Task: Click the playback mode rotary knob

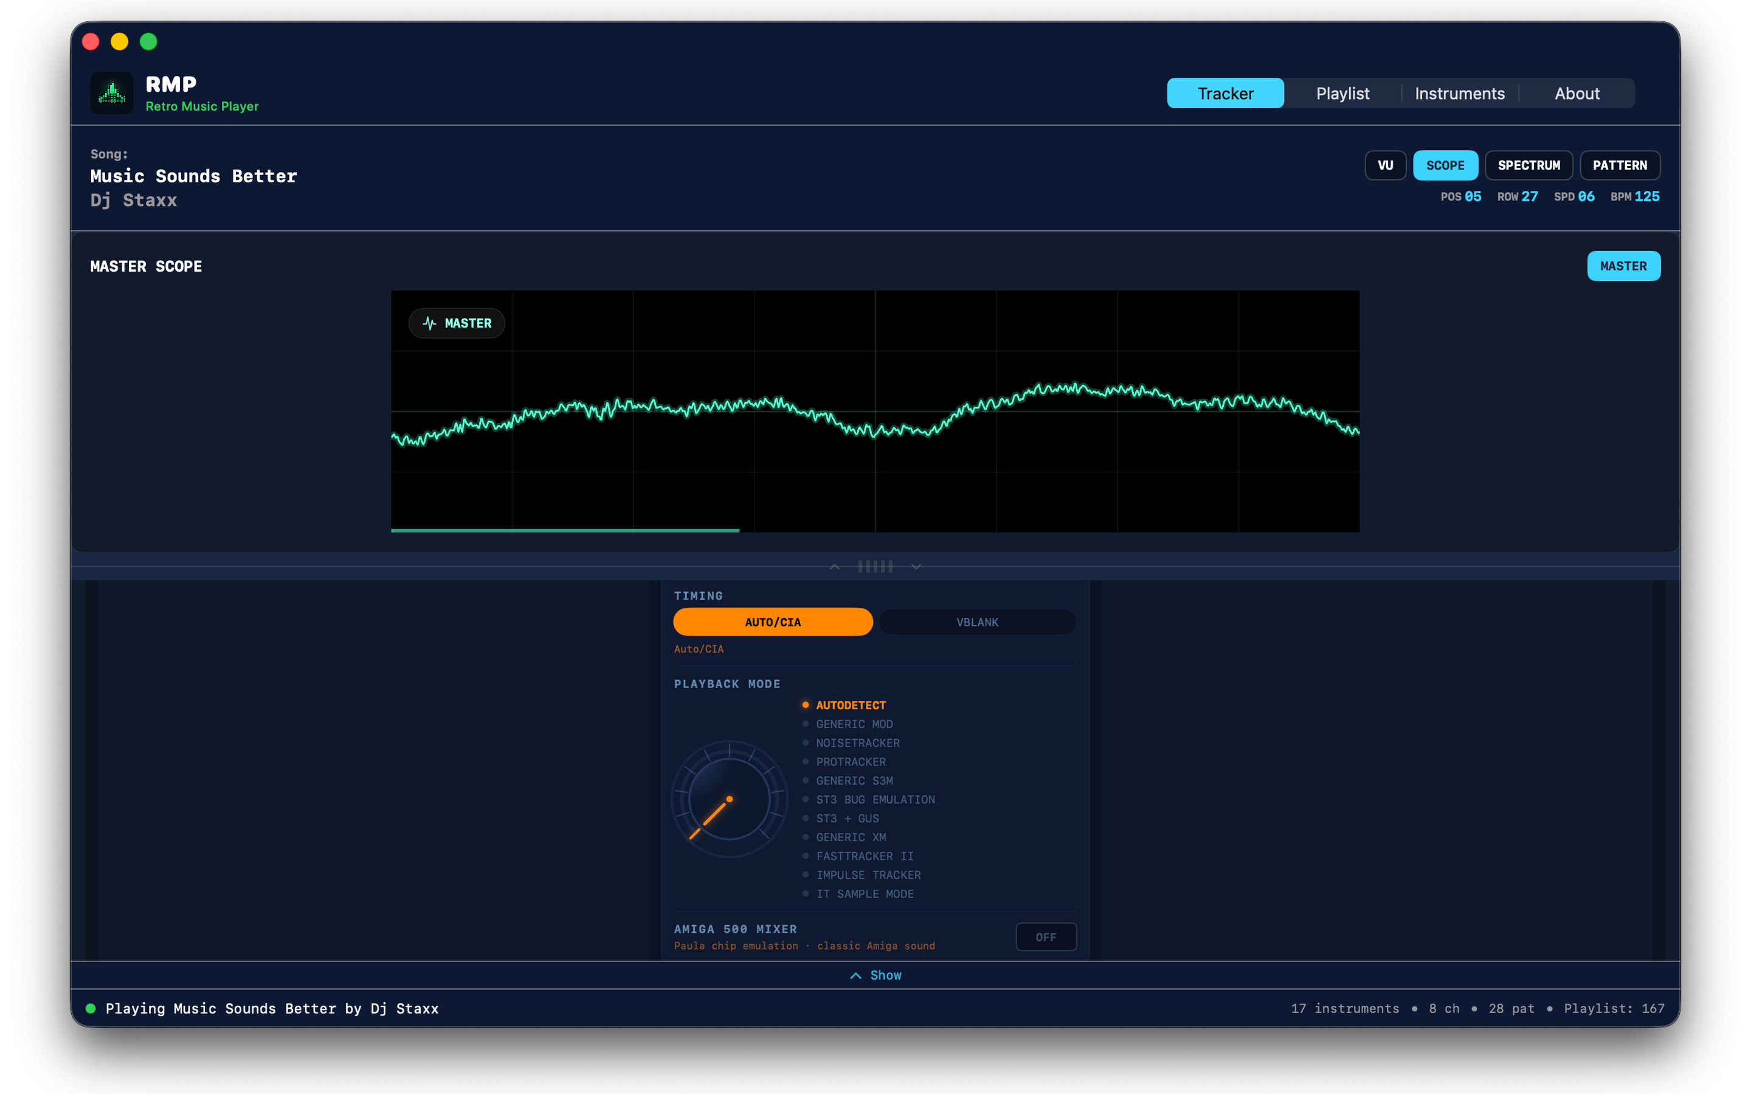Action: [728, 799]
